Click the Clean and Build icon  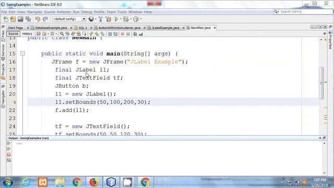tap(108, 19)
